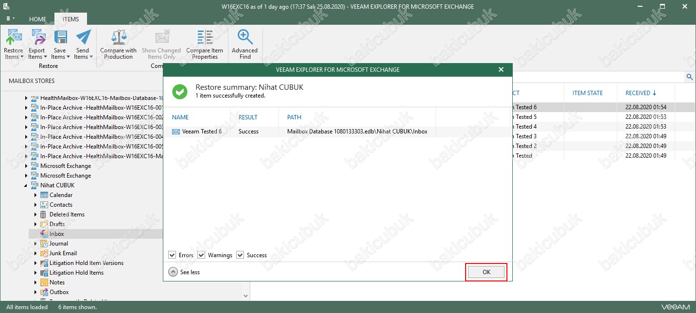Screen dimensions: 696x313
Task: Click the Outbox folder icon
Action: click(44, 292)
